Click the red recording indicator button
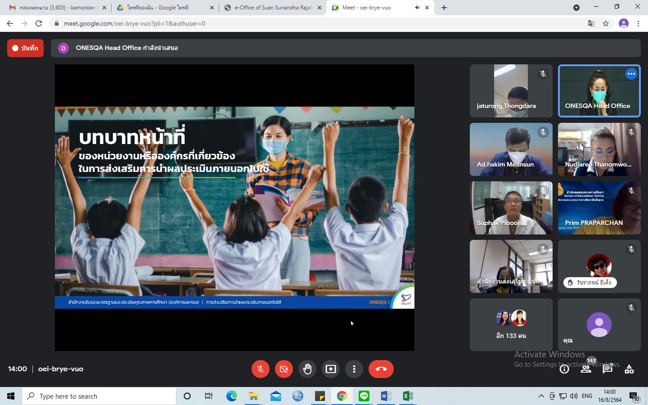Screen dimensions: 648x405 pos(25,48)
